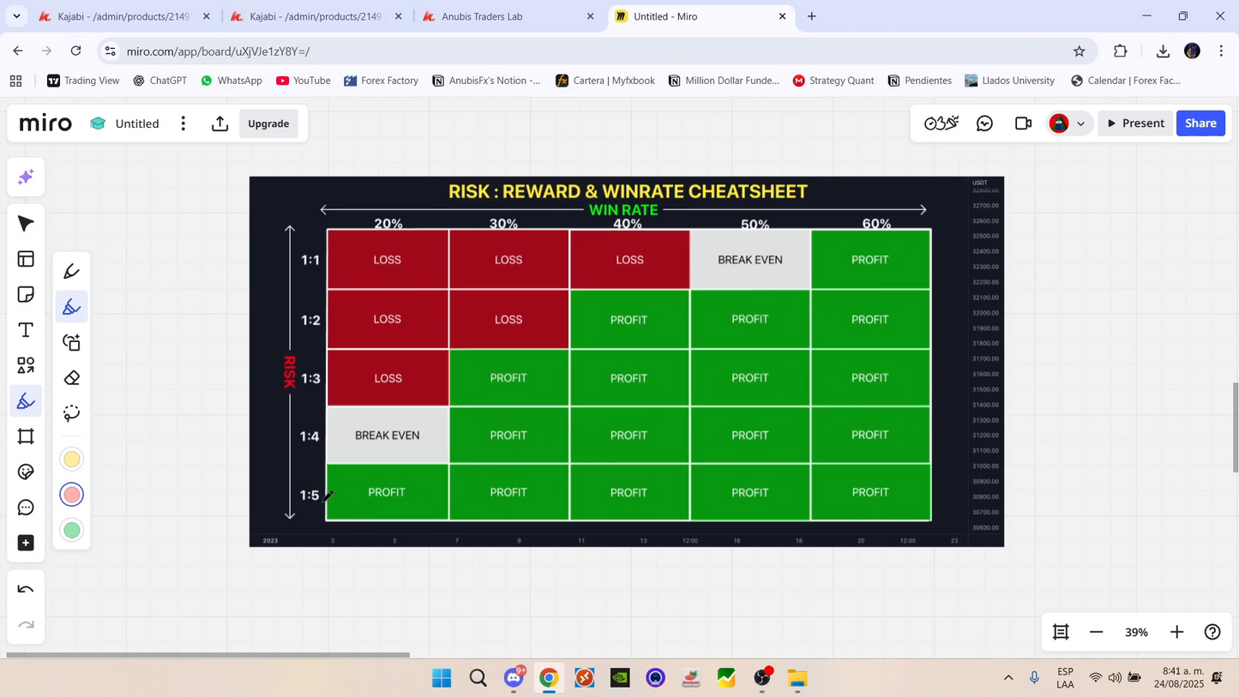
Task: Export the board with upload icon
Action: coord(220,123)
